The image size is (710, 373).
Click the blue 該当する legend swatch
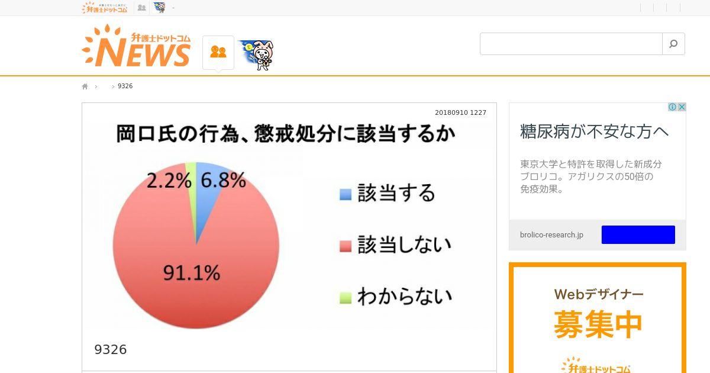point(346,194)
